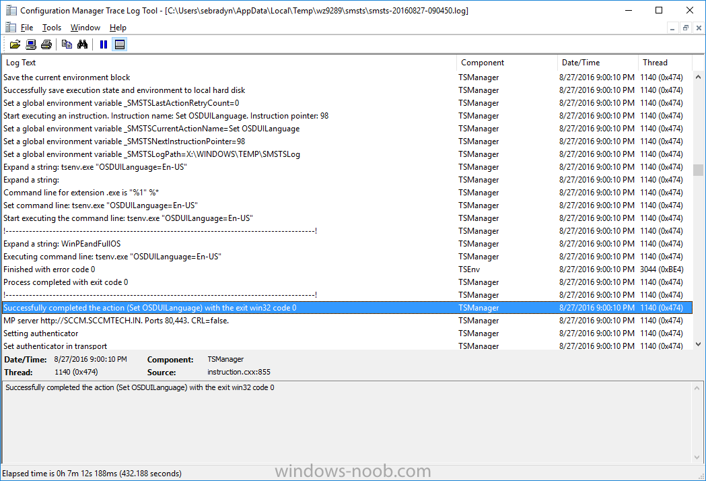Select the 'Set command line: tsenv.exe' row

[347, 205]
